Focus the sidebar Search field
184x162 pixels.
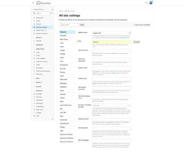pos(42,13)
